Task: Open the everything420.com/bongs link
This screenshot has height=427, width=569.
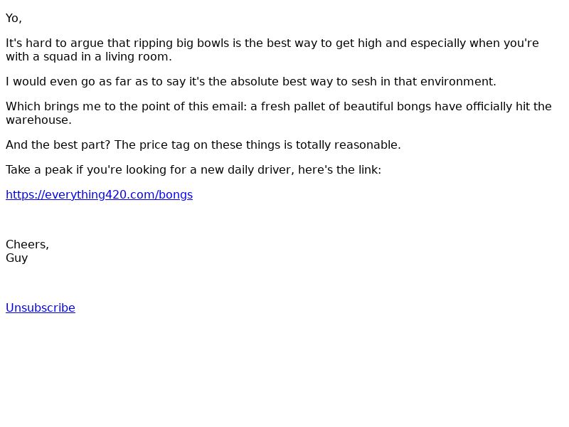Action: pyautogui.click(x=99, y=195)
